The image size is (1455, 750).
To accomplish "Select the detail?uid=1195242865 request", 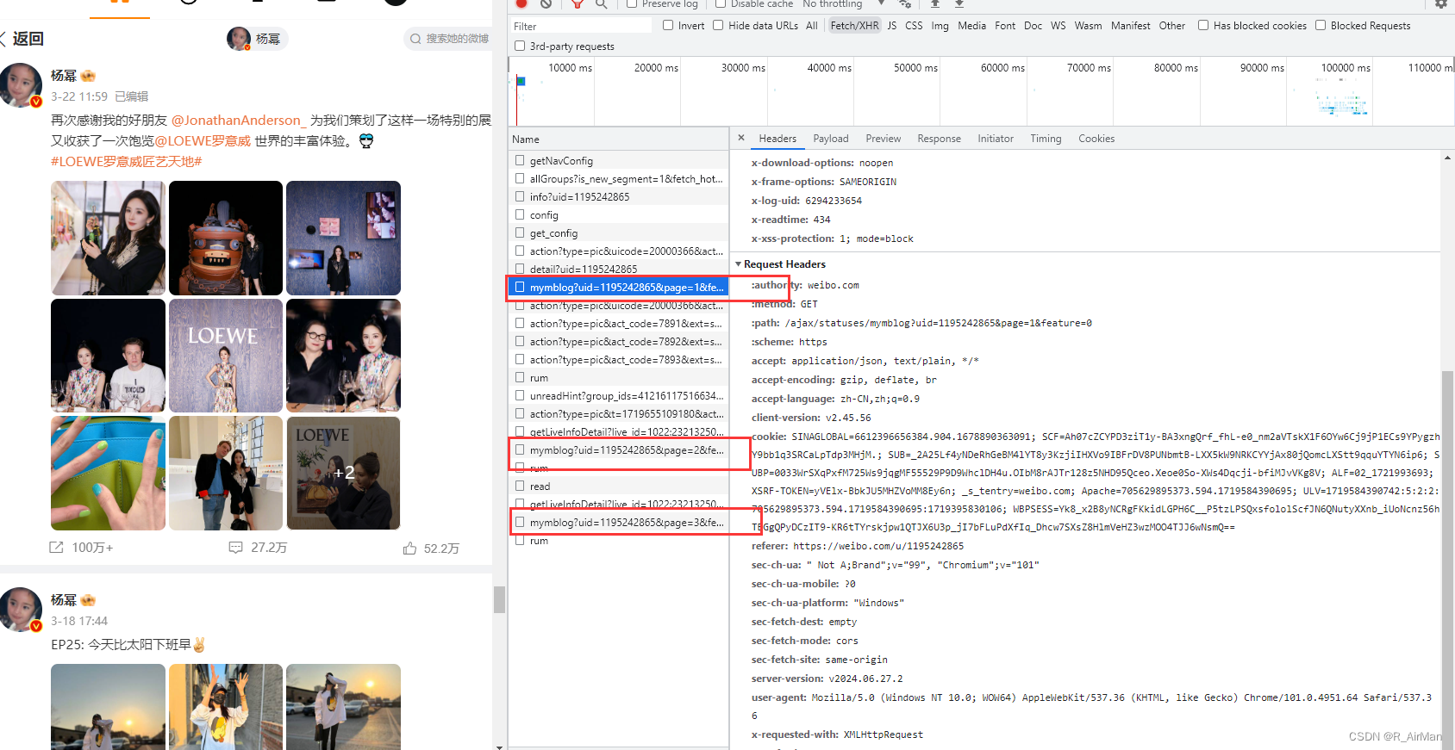I will [x=619, y=269].
